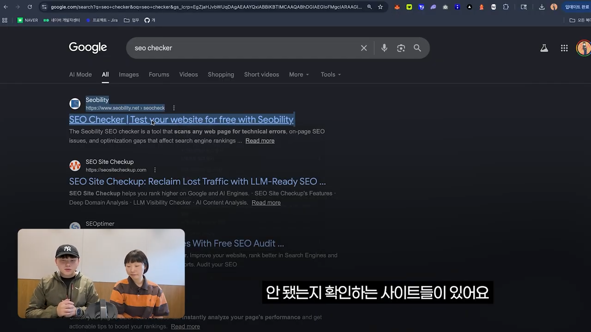Switch to the AI Mode tab
591x332 pixels.
coord(80,74)
